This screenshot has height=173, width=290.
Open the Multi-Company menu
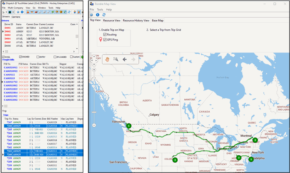(16, 7)
